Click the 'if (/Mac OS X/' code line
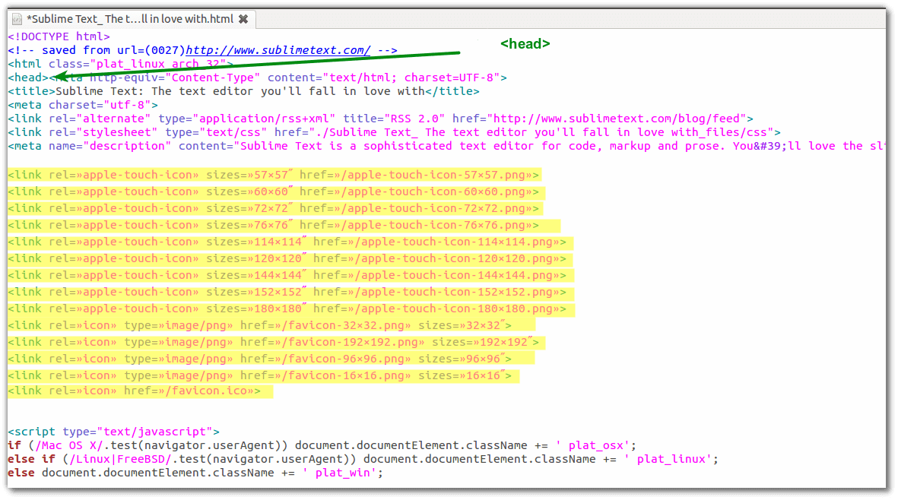 point(322,445)
